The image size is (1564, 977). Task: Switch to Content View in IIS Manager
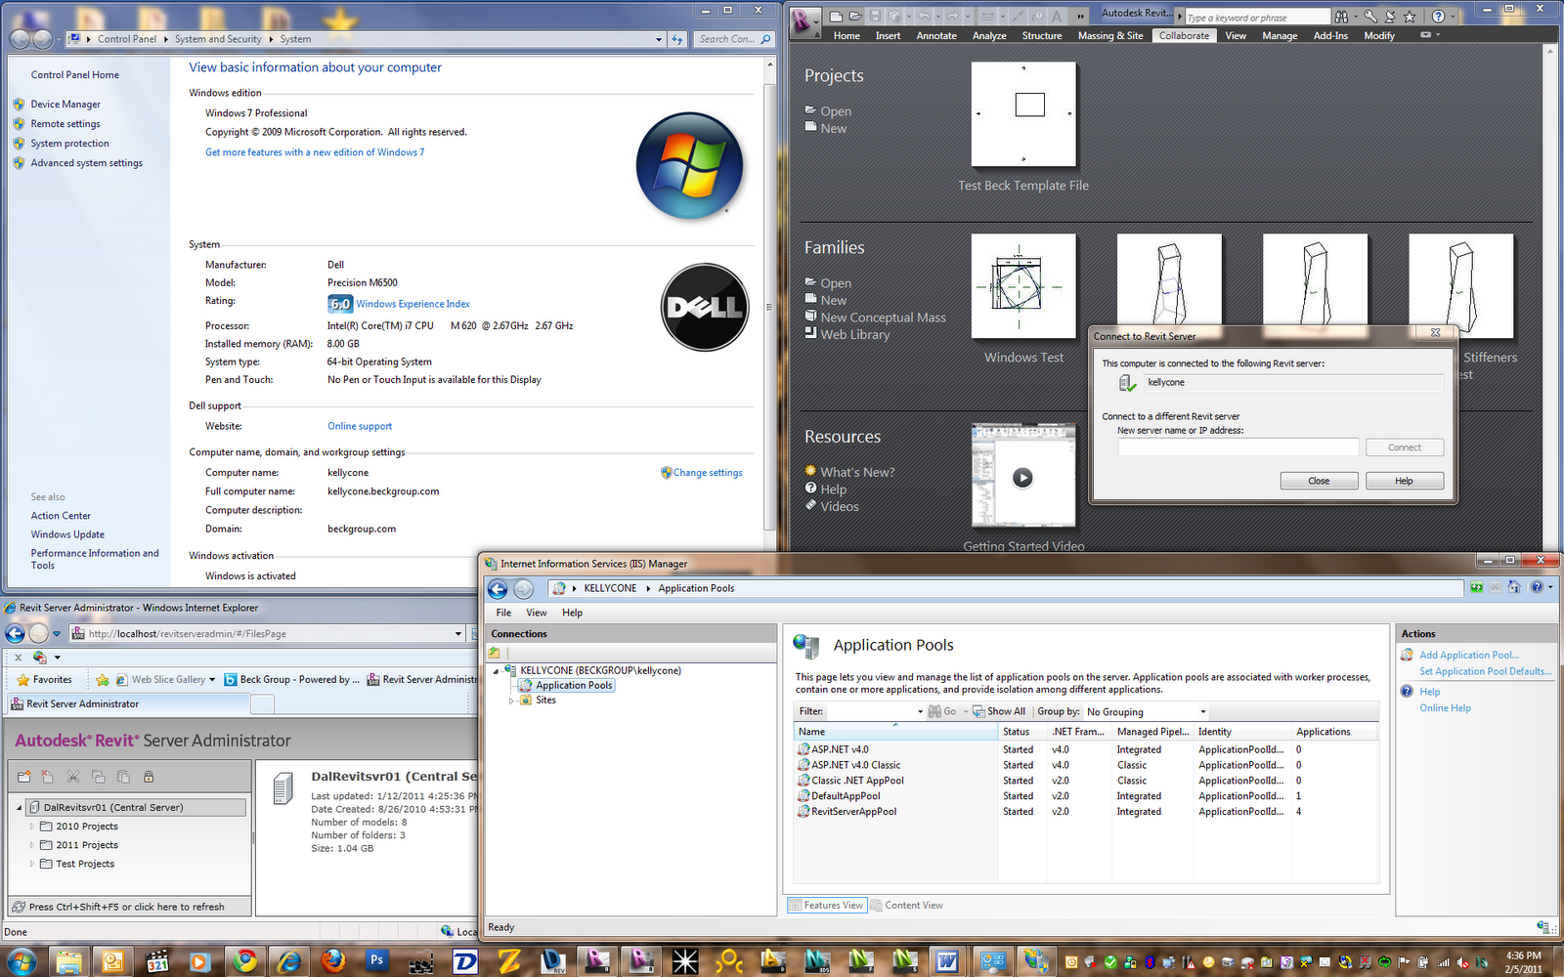(907, 906)
